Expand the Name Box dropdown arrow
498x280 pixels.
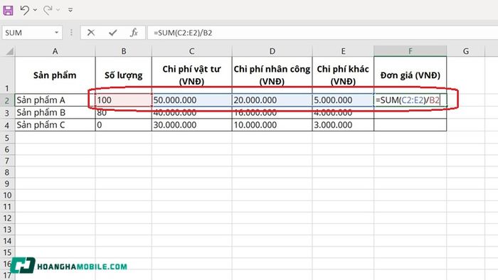[x=56, y=33]
